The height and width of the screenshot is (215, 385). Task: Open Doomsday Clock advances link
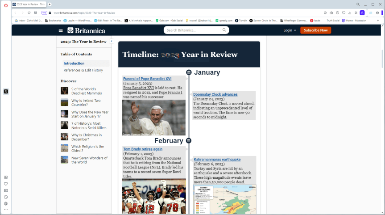coord(215,94)
